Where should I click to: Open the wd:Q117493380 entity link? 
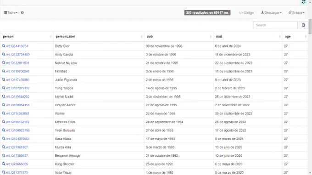pyautogui.click(x=18, y=80)
